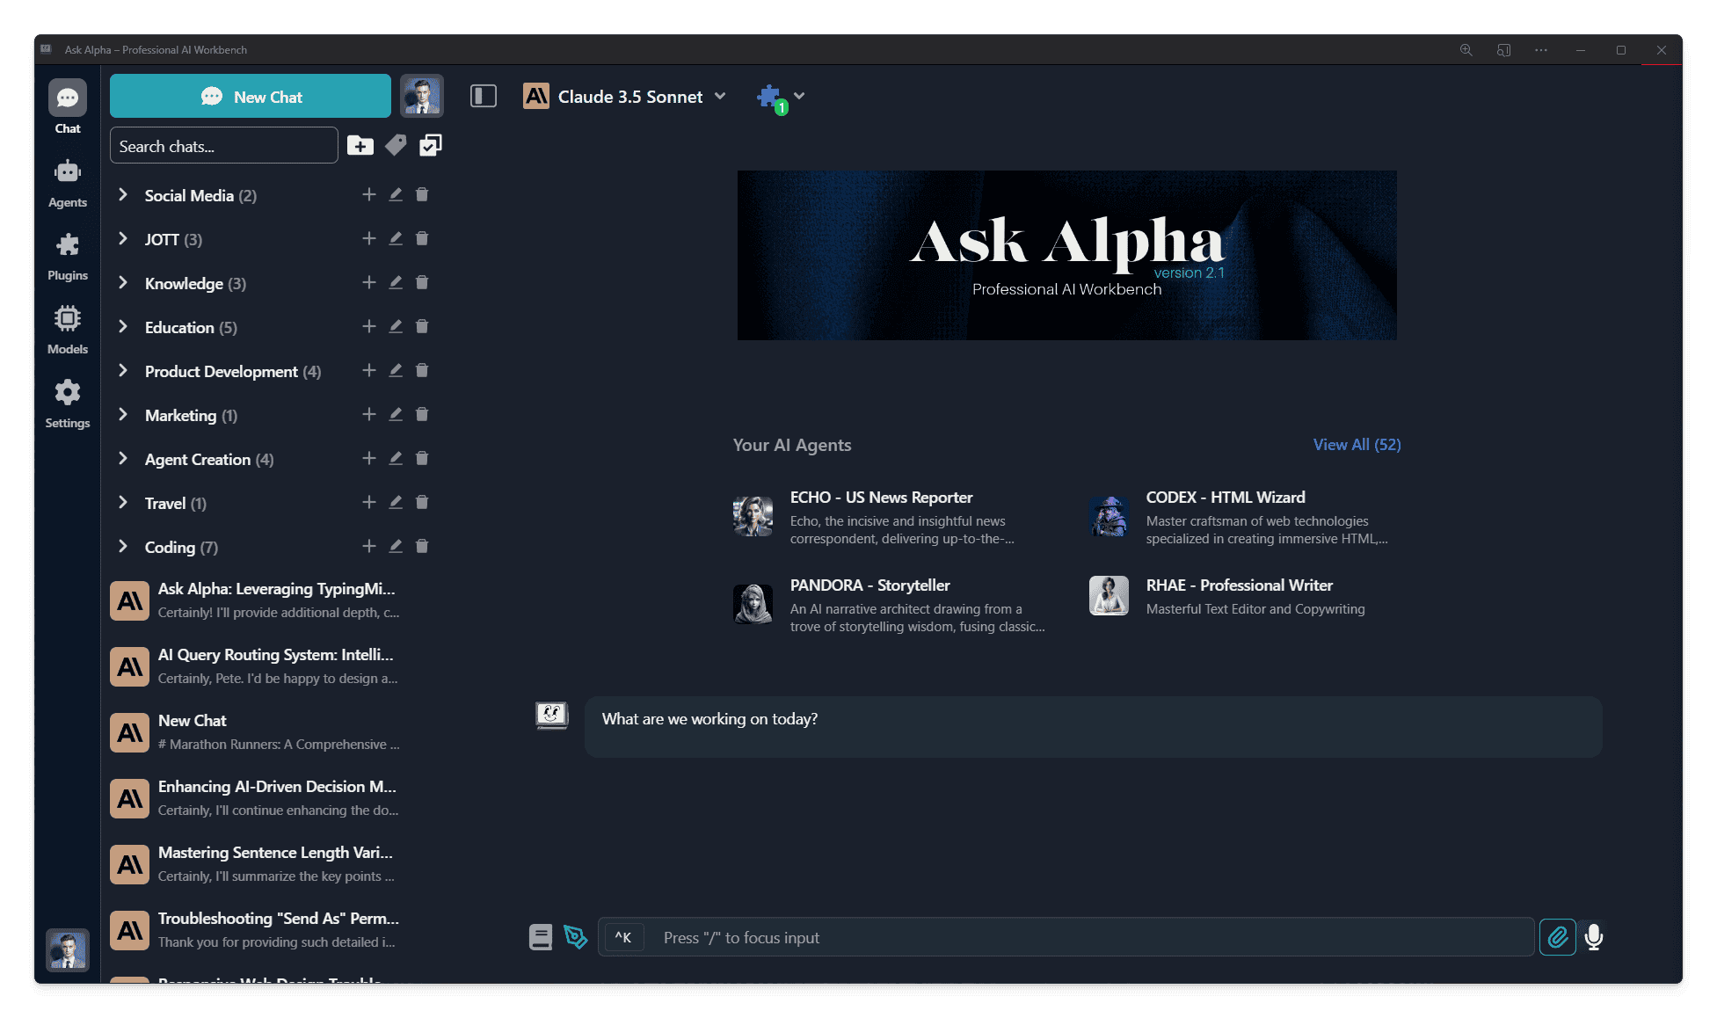1717x1018 pixels.
Task: Edit the Product Development folder name
Action: click(x=396, y=370)
